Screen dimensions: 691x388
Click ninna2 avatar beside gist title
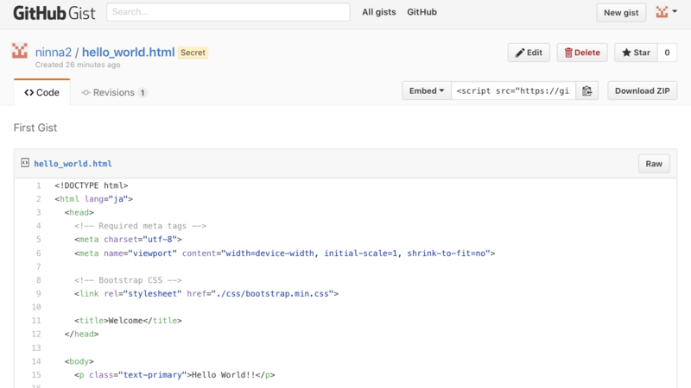click(x=19, y=51)
